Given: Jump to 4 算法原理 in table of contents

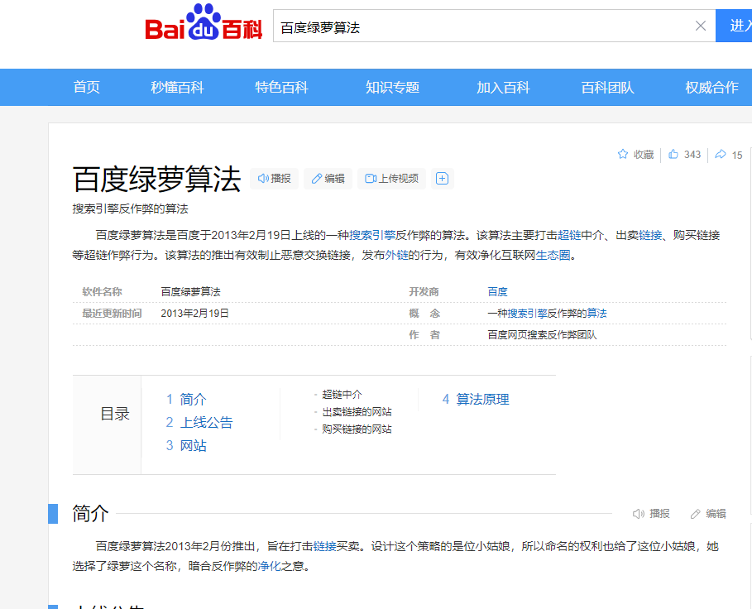Looking at the screenshot, I should click(x=476, y=399).
